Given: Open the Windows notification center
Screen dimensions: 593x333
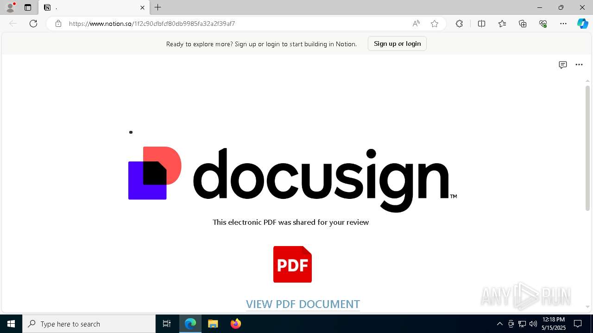Looking at the screenshot, I should pos(578,324).
